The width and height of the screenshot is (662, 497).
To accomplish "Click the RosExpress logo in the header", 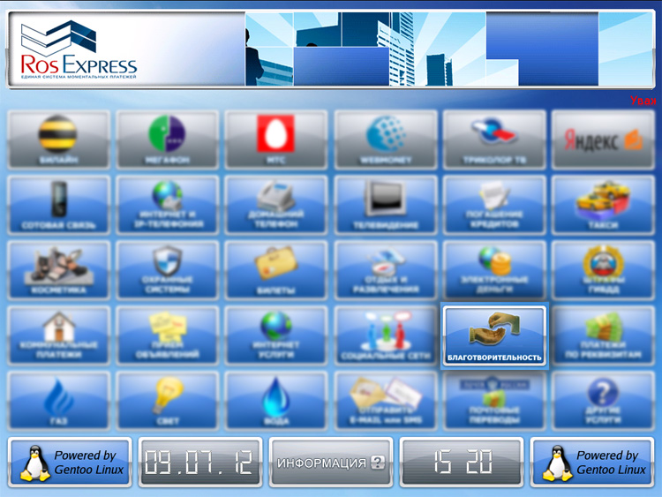I will click(x=79, y=51).
